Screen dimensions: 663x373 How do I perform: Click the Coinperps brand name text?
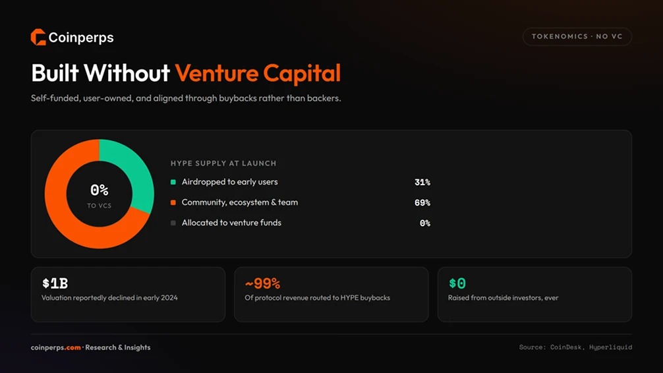81,38
